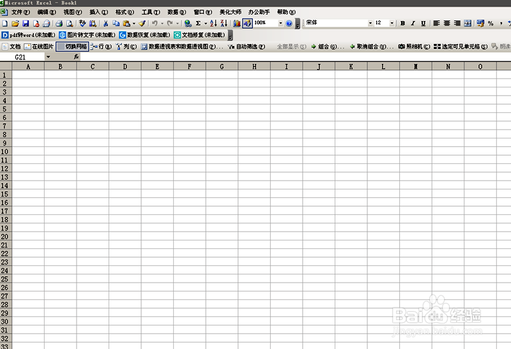Paste from clipboard icon
Image resolution: width=511 pixels, height=349 pixels.
[x=126, y=24]
